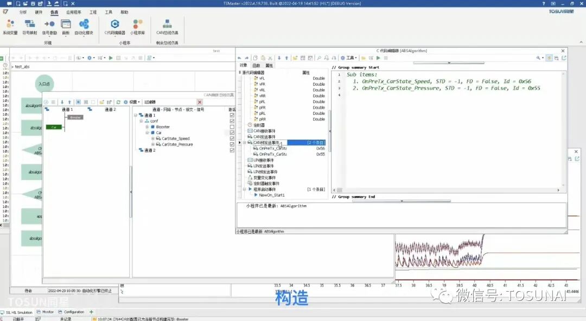The width and height of the screenshot is (586, 321).
Task: Click gear settings icon in test toolbar
Action: point(90,58)
